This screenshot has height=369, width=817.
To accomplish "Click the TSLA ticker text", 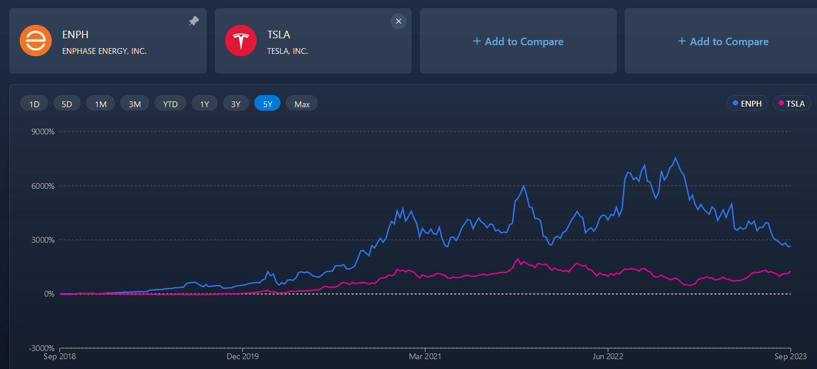I will (x=279, y=35).
